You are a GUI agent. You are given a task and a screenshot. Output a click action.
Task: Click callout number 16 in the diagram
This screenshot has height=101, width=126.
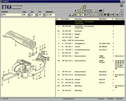pyautogui.click(x=40, y=64)
